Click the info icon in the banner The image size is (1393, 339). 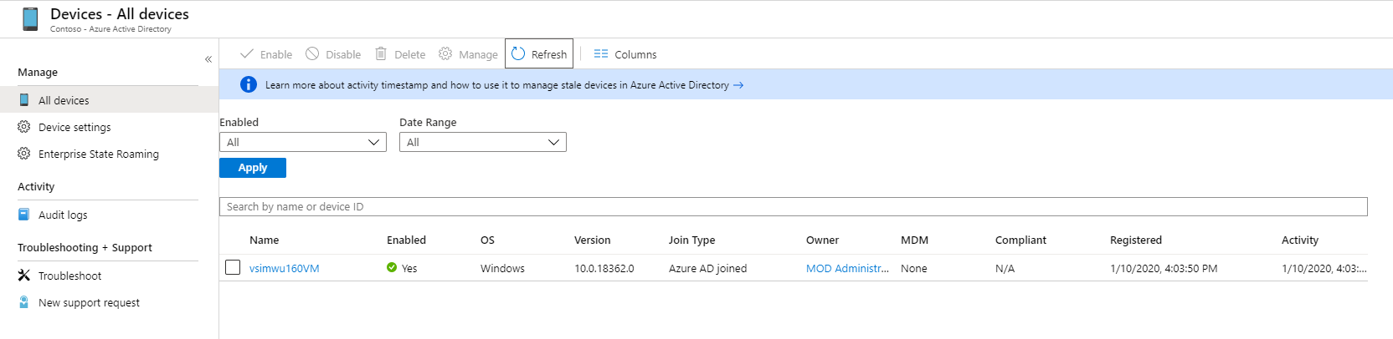pyautogui.click(x=249, y=84)
